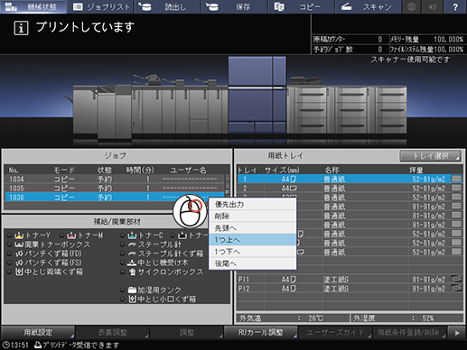Screen dimensions: 467x350
Task: Click the メモリー残量 100.000% value
Action: tap(449, 40)
